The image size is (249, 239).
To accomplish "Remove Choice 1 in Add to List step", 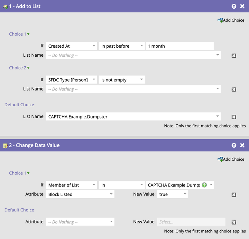I will (x=234, y=56).
